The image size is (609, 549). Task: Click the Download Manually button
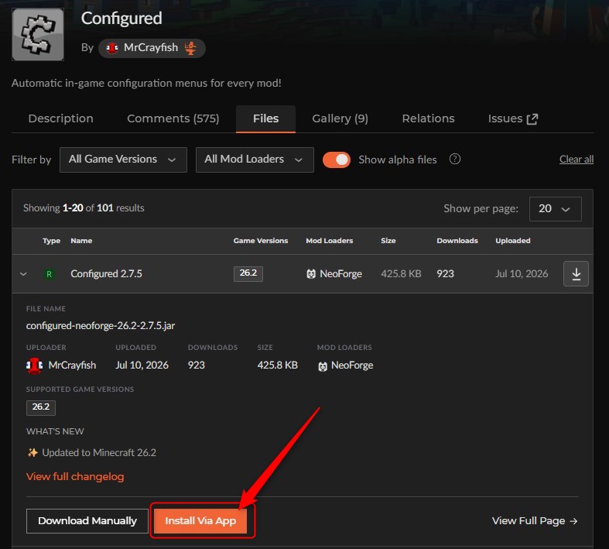tap(87, 520)
